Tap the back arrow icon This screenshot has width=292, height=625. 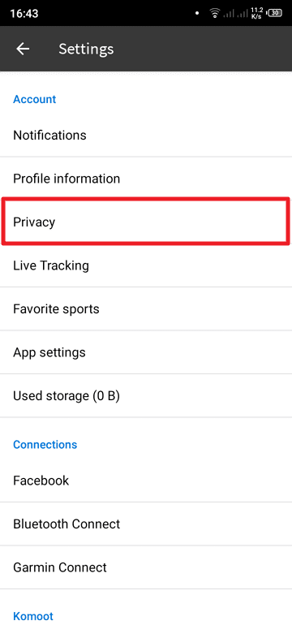(x=23, y=49)
